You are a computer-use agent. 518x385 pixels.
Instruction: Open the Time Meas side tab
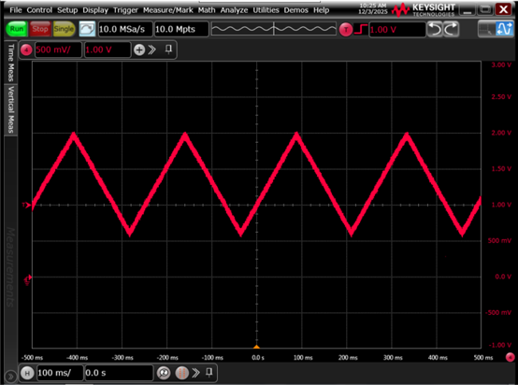(x=10, y=62)
